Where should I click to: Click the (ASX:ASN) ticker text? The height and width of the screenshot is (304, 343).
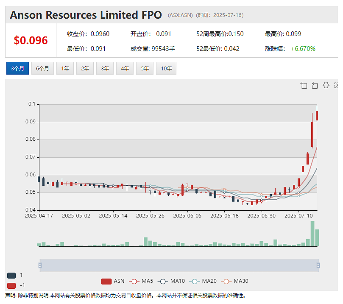[x=180, y=15]
